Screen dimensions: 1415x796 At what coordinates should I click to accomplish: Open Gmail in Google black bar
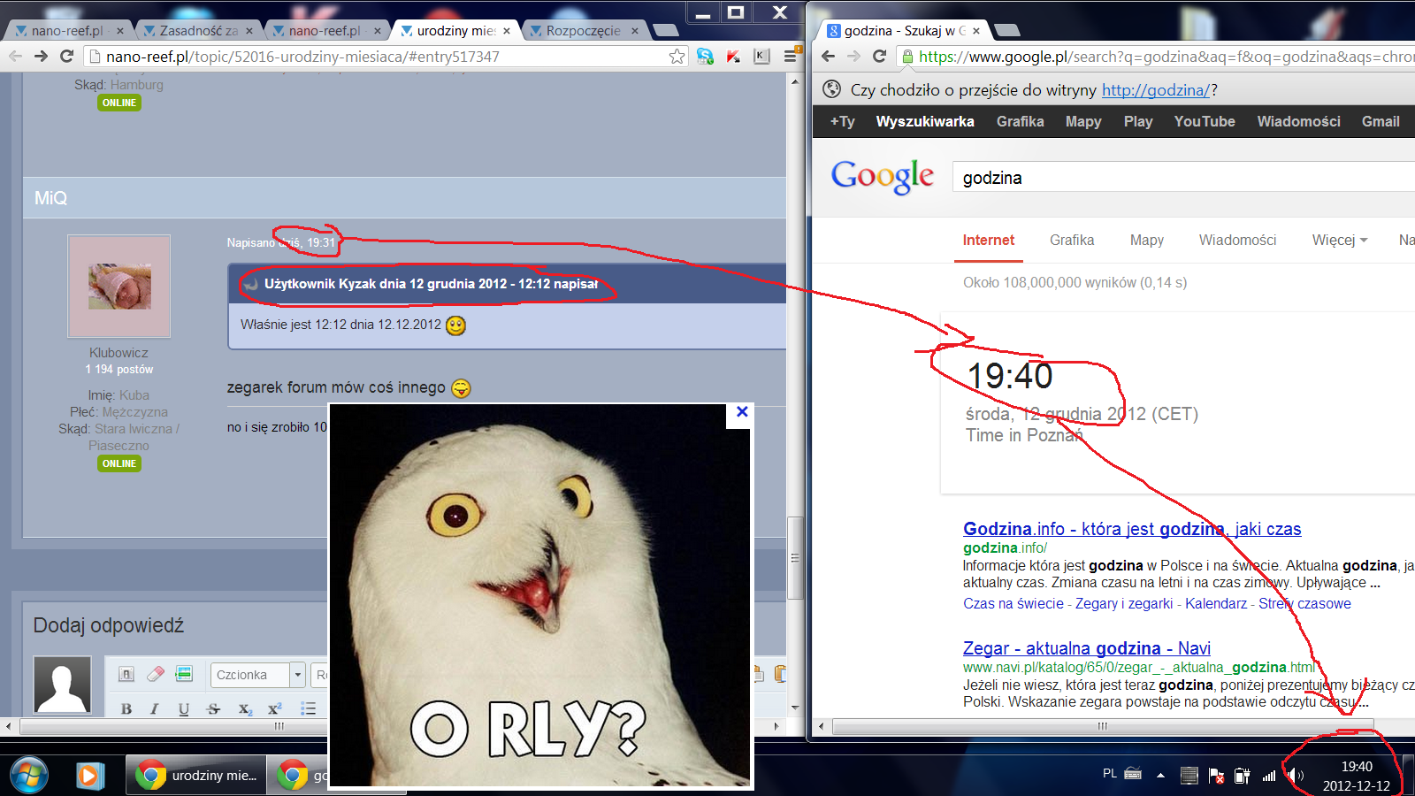coord(1381,121)
